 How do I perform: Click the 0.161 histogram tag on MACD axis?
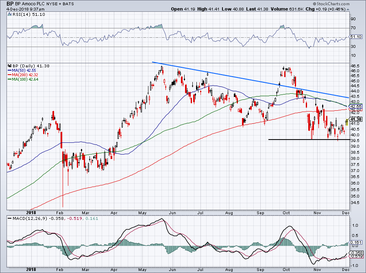pos(356,242)
